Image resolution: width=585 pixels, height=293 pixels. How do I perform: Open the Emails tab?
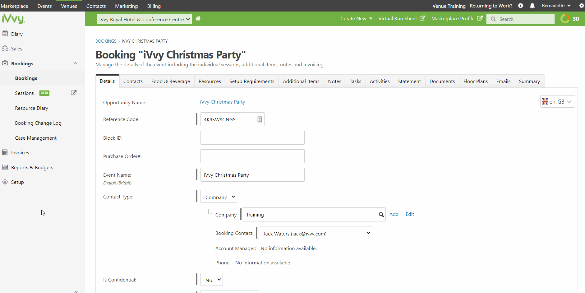[504, 81]
